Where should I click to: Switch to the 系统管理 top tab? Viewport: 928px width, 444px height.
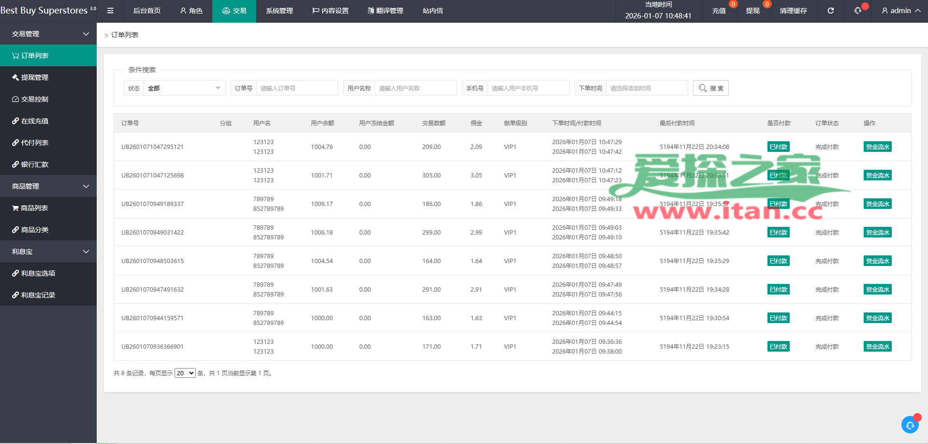(x=279, y=11)
